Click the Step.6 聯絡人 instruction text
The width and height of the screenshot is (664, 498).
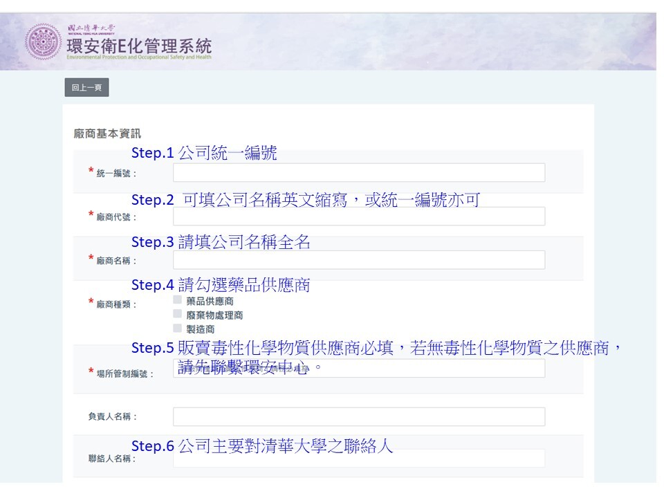(261, 446)
